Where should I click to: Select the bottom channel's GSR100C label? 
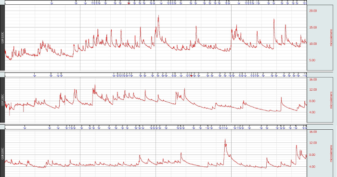point(2,153)
